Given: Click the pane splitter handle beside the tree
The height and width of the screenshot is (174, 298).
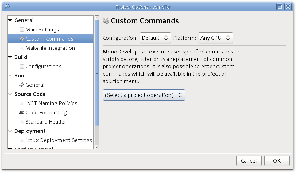Looking at the screenshot, I should (x=97, y=73).
